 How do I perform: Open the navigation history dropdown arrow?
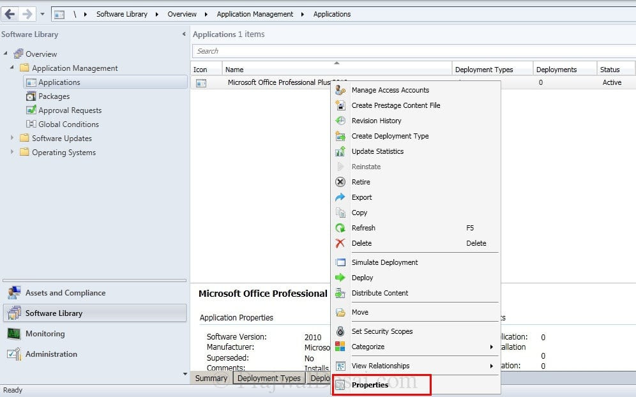pos(42,14)
